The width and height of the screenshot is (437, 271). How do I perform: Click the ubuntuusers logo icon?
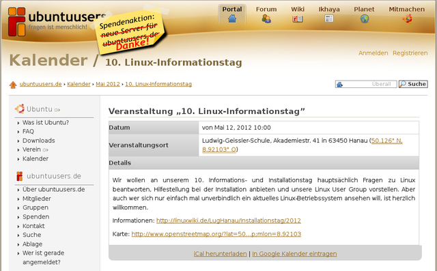16,22
